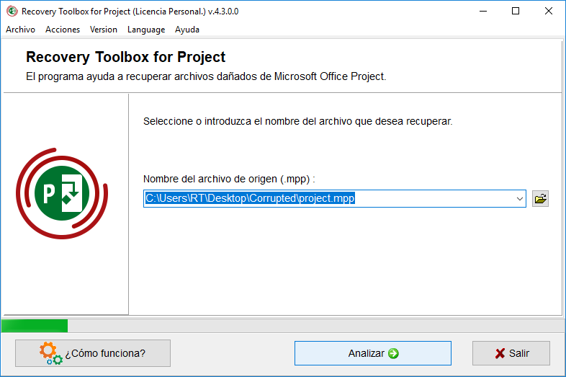Open the Acciones menu
566x377 pixels.
point(63,30)
